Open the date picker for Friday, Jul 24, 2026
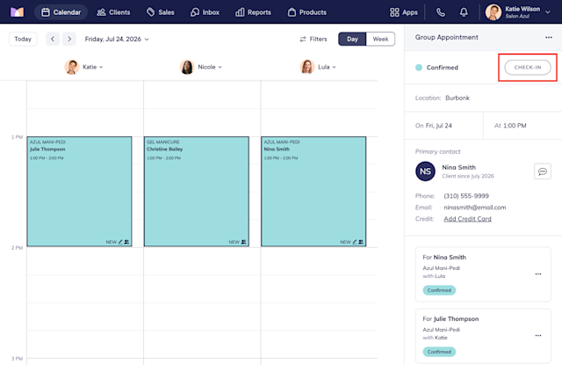 click(x=117, y=39)
